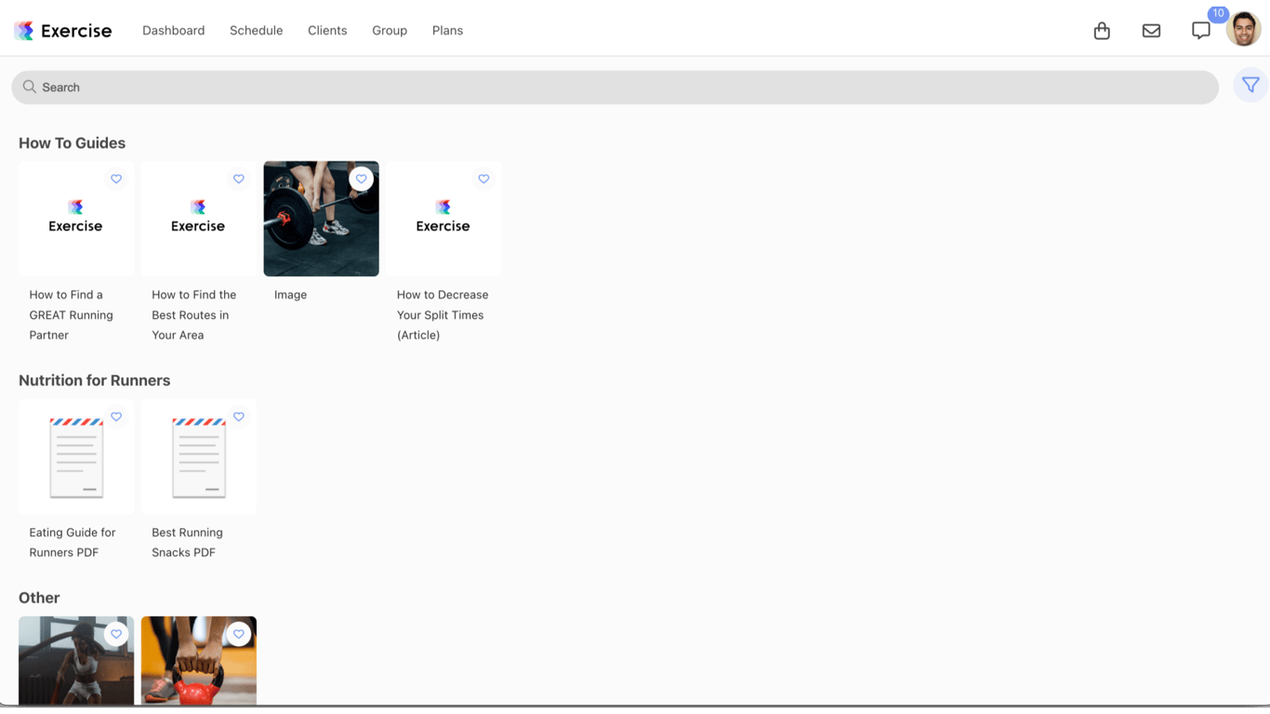Open the Plans section
The image size is (1270, 714).
[x=447, y=30]
